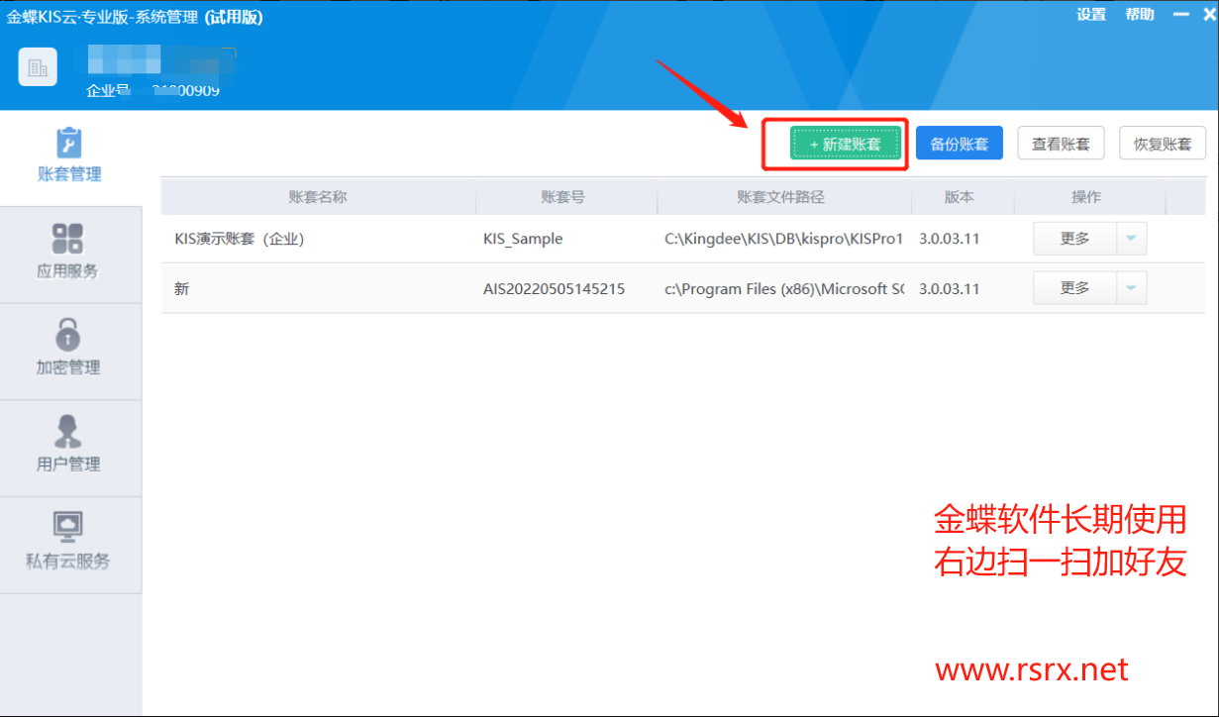Click the KIS_Sample account number cell
The height and width of the screenshot is (717, 1219).
click(x=523, y=239)
